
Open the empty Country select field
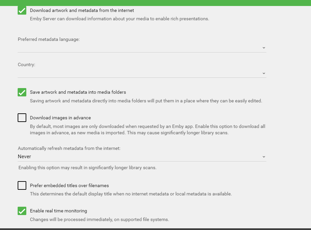(x=140, y=73)
